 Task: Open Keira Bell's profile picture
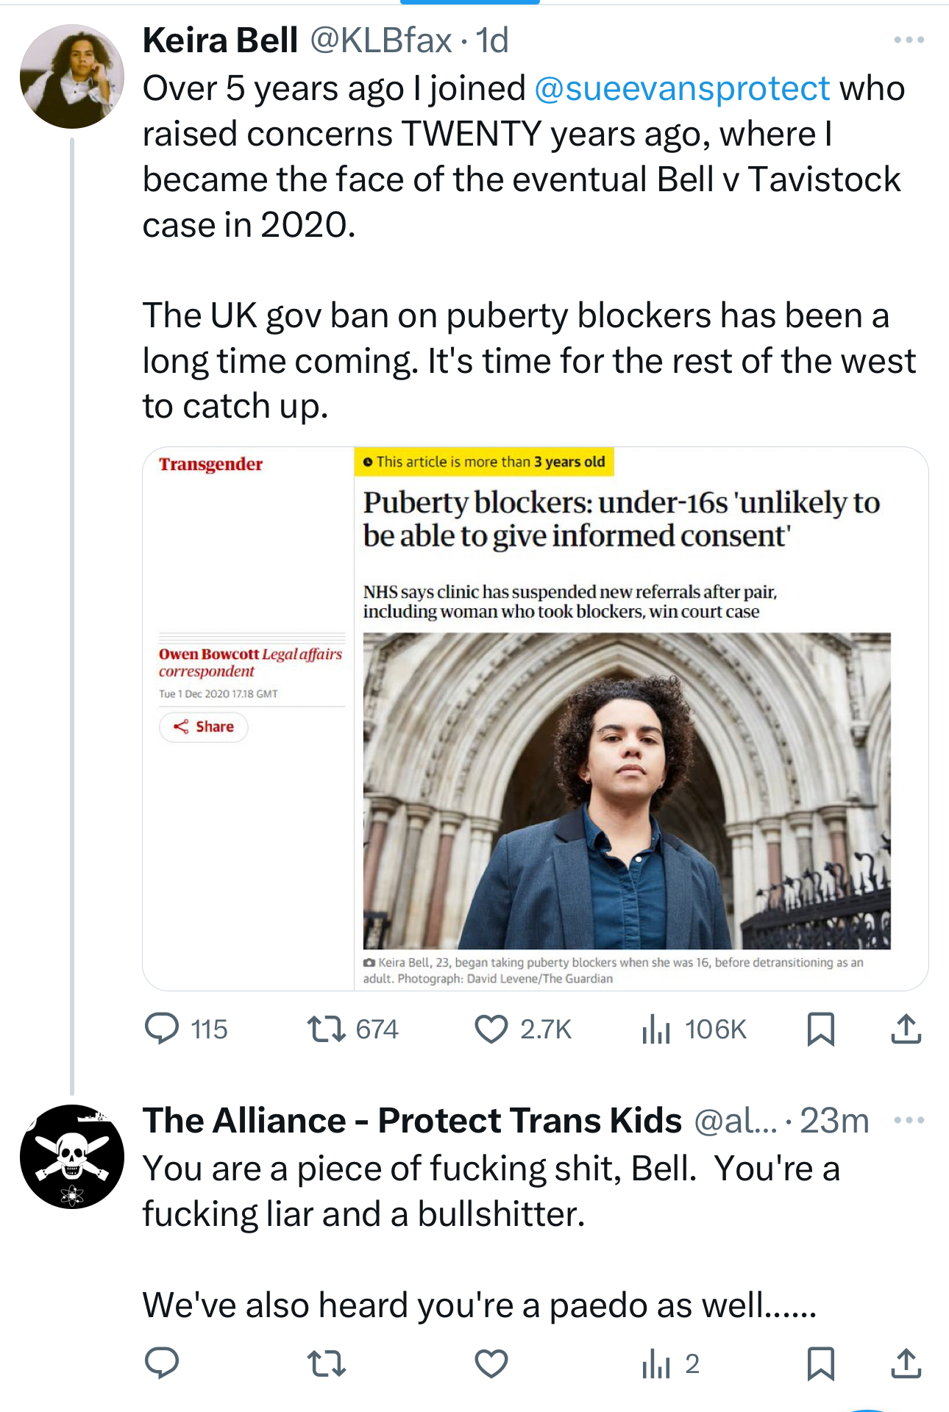[x=72, y=76]
